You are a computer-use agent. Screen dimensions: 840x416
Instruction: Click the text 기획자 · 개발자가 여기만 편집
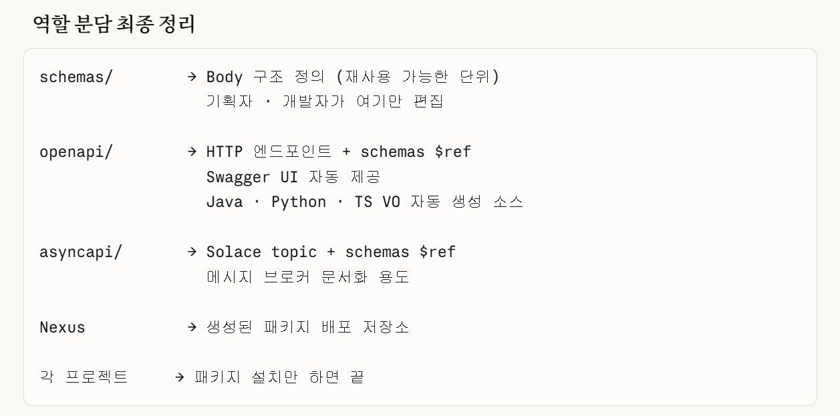pos(325,102)
